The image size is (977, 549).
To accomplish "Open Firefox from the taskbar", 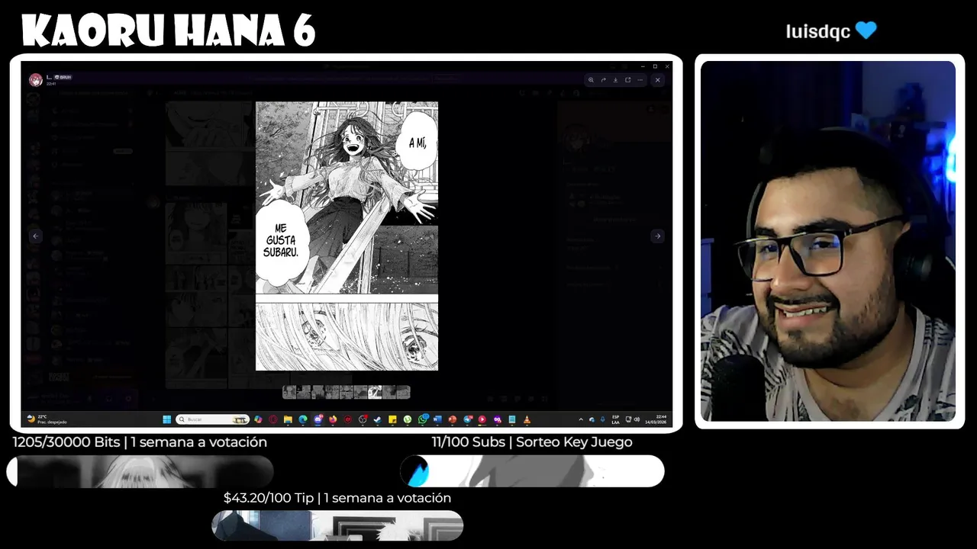I will coord(333,419).
